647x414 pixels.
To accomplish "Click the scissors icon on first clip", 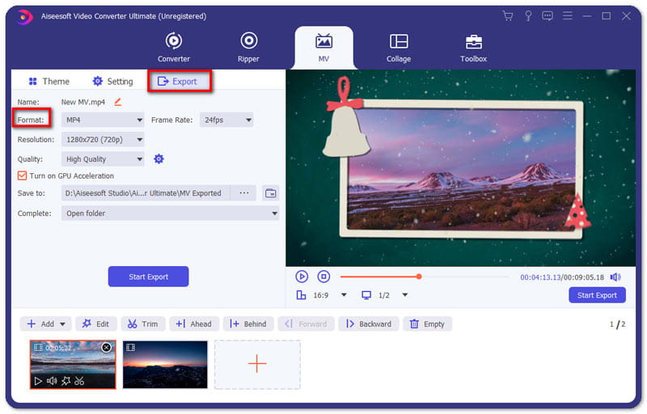I will (79, 381).
